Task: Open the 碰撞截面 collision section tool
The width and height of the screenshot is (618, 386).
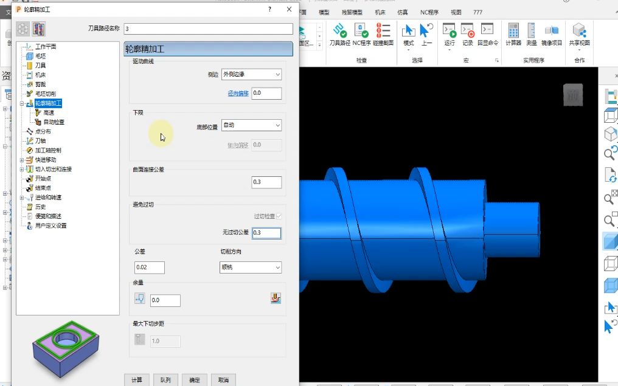Action: [x=383, y=30]
